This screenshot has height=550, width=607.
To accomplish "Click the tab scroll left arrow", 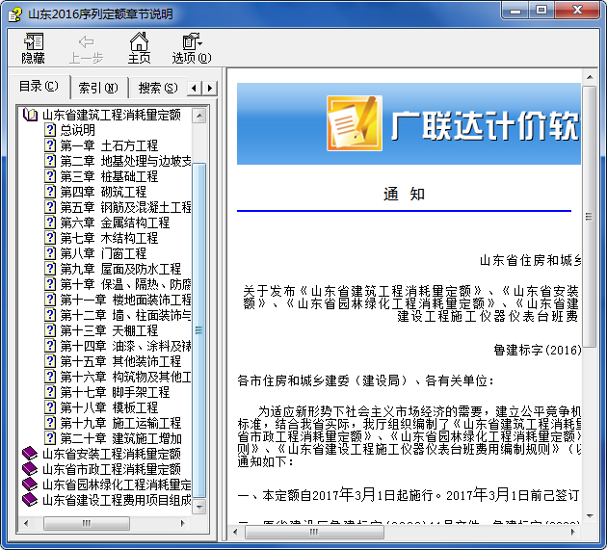I will coord(194,89).
